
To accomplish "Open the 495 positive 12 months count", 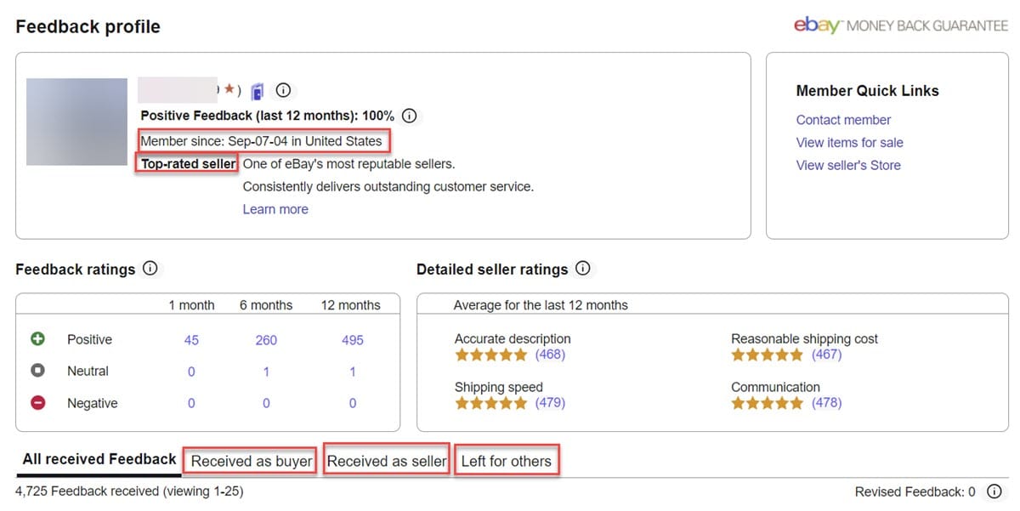I will (x=352, y=340).
